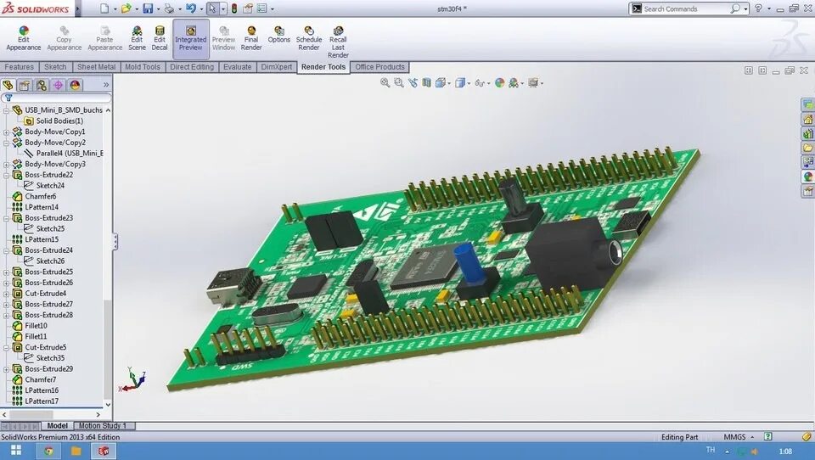Switch to the Sketch tab

coord(55,66)
